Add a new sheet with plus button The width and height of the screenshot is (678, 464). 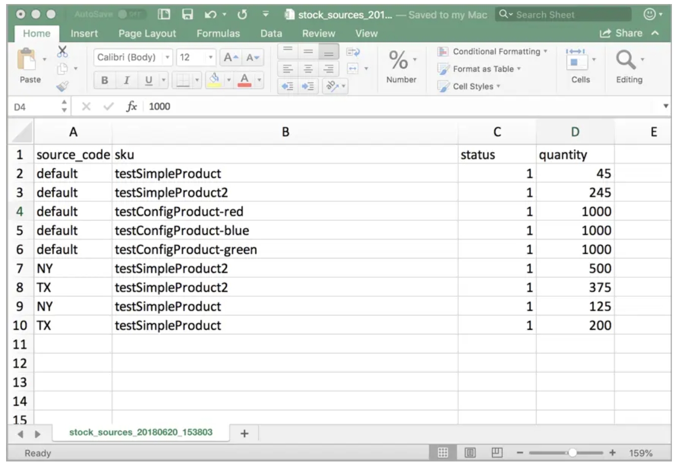click(x=245, y=433)
